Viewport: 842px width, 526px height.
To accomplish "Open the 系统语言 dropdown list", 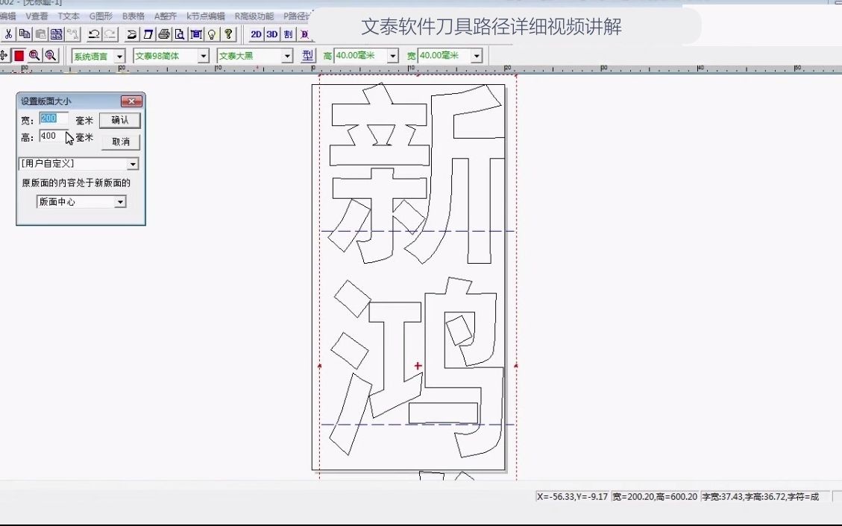I will click(121, 54).
